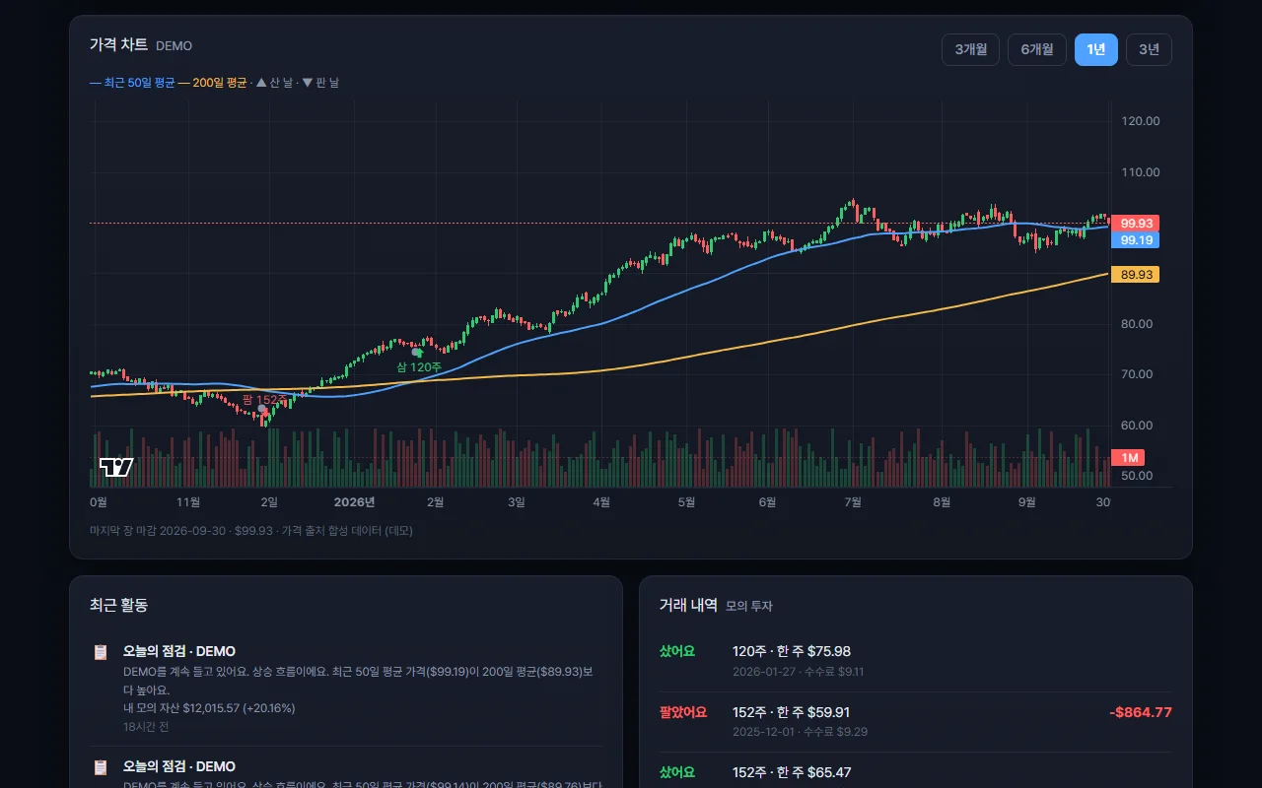Image resolution: width=1262 pixels, height=788 pixels.
Task: Click the 삼 120주 buy marker
Action: point(419,366)
